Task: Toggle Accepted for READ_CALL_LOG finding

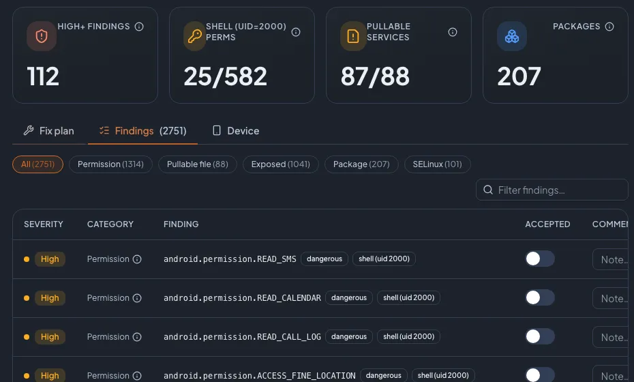Action: point(540,336)
